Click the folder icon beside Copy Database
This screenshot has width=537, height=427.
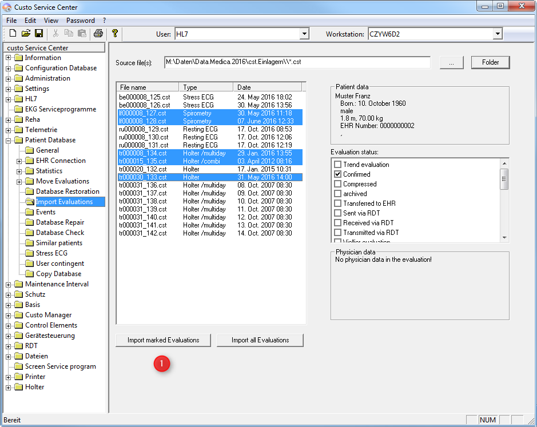pyautogui.click(x=30, y=274)
